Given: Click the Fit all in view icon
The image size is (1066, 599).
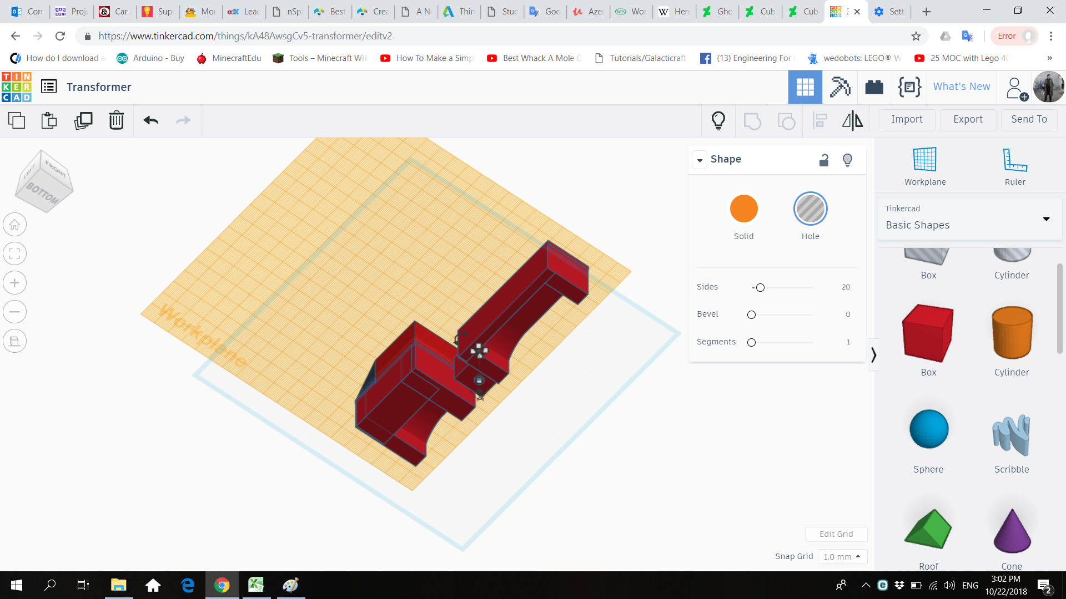Looking at the screenshot, I should [x=14, y=253].
